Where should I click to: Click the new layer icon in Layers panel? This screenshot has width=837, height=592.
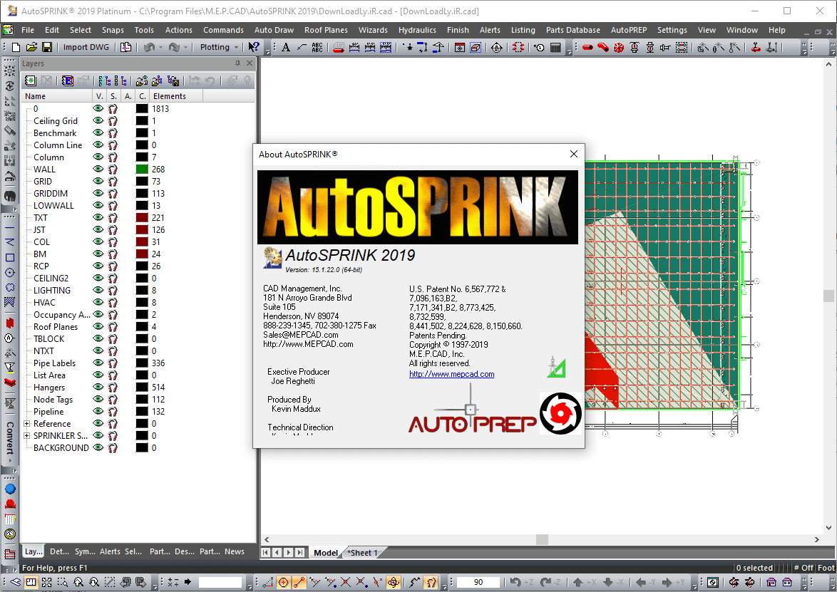(x=30, y=81)
